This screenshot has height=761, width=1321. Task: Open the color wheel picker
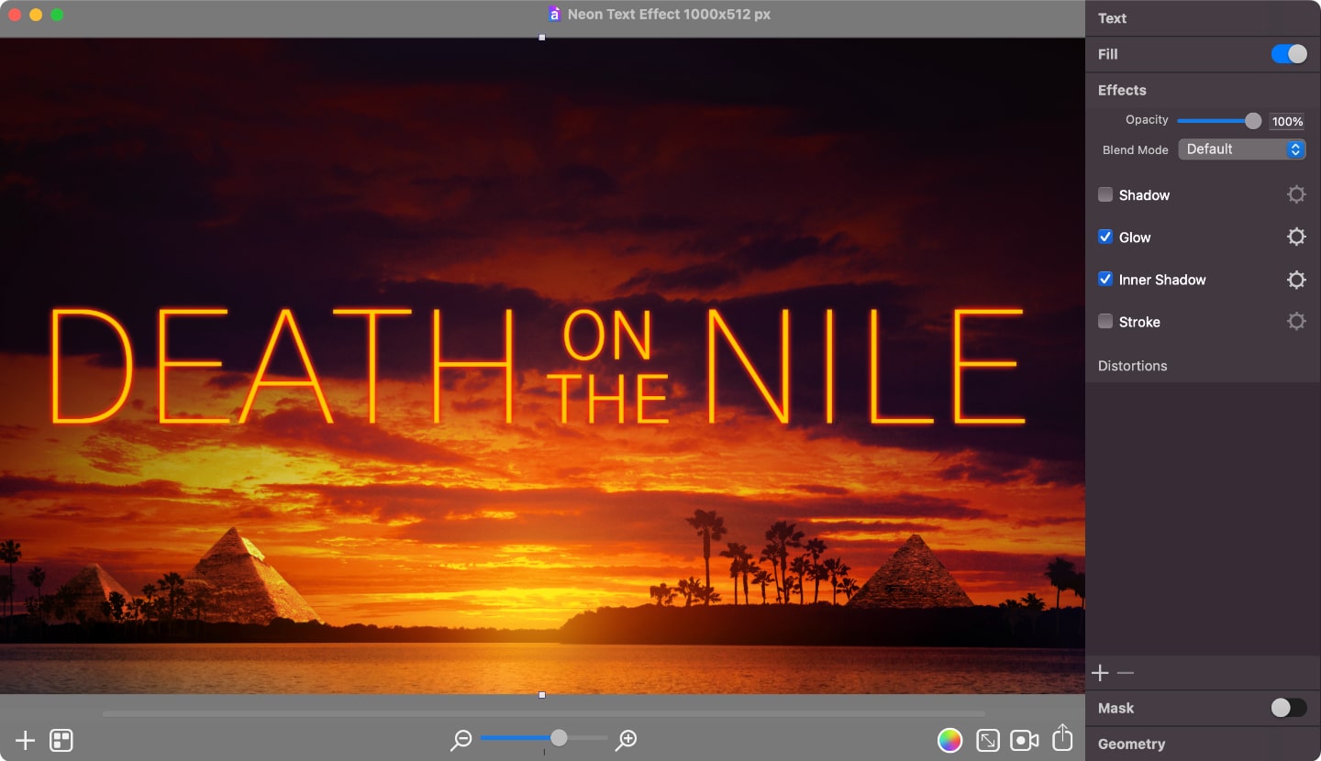[x=950, y=740]
